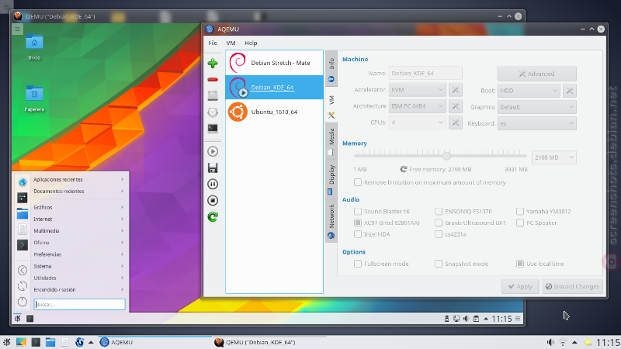Image resolution: width=621 pixels, height=349 pixels.
Task: Open the Help menu
Action: 251,43
